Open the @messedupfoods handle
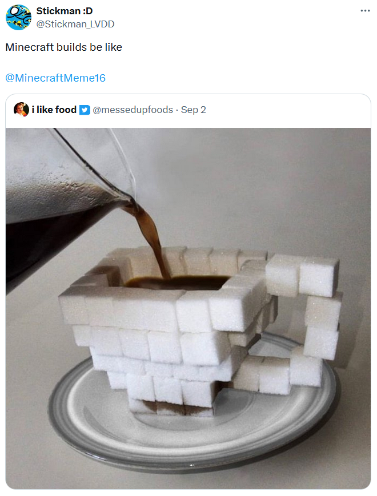 [133, 110]
